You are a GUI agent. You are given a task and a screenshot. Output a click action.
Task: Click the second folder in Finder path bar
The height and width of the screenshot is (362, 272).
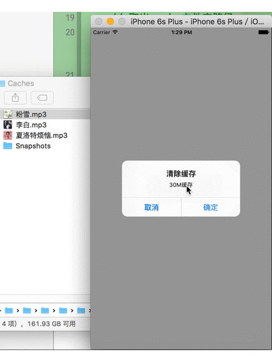[27, 311]
